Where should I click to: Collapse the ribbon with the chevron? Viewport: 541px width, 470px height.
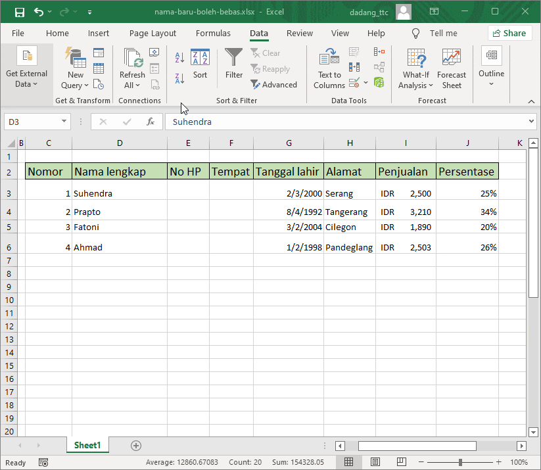click(530, 101)
